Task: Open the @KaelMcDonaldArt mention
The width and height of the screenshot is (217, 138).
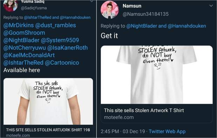Action: coord(29,55)
